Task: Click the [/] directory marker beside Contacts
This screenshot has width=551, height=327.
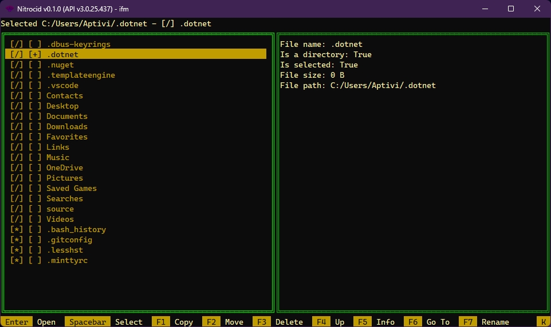Action: tap(17, 96)
